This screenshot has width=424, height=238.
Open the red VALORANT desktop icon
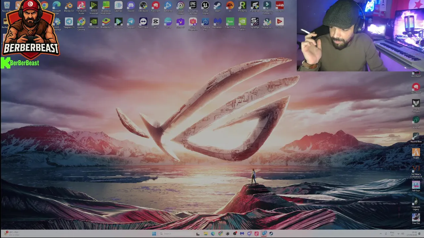click(x=416, y=88)
